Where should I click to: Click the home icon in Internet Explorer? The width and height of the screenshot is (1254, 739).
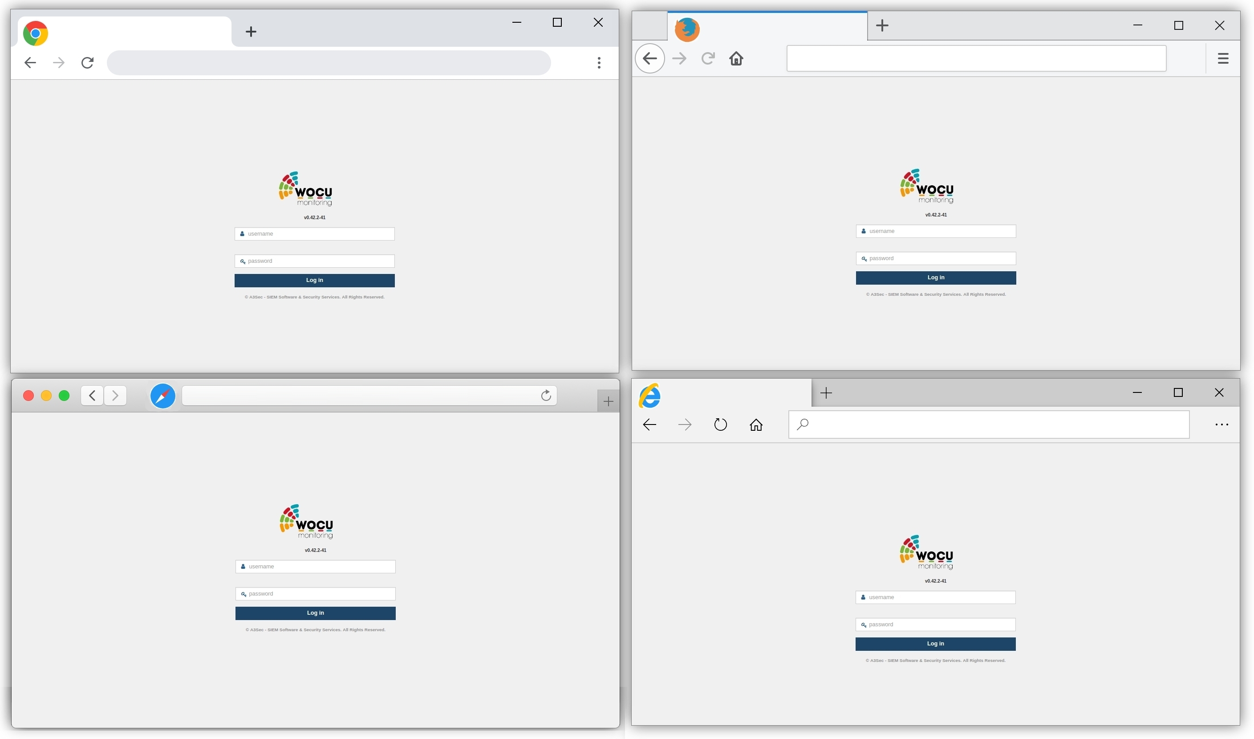point(756,425)
